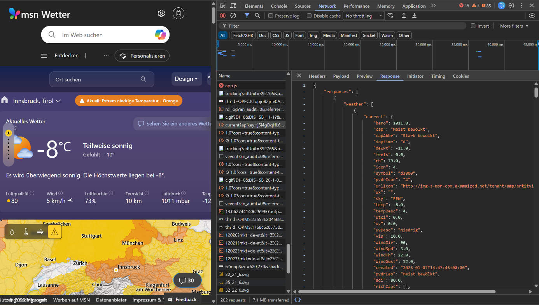Filter requests by Fetch/XHR

tap(243, 35)
